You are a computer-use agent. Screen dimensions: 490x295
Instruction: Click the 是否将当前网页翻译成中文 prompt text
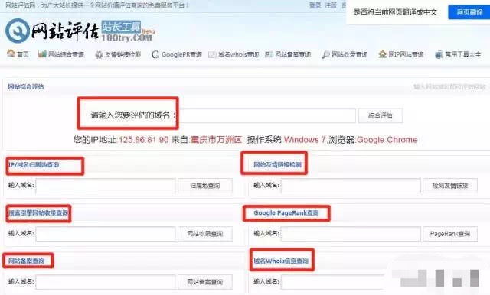(395, 12)
